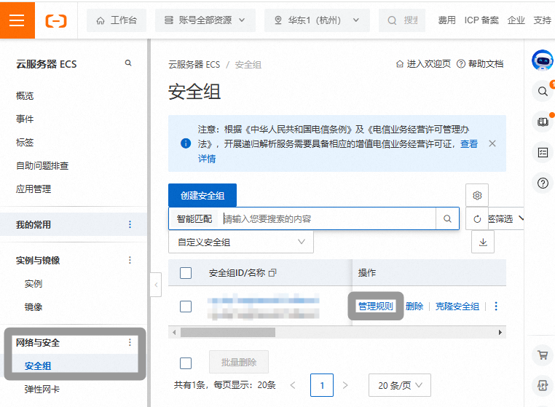Click the 创建安全组 button

(202, 195)
